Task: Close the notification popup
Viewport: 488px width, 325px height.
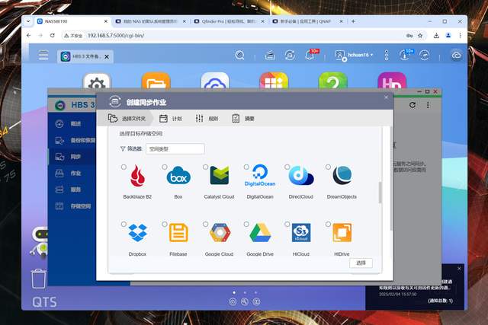Action: 459,269
